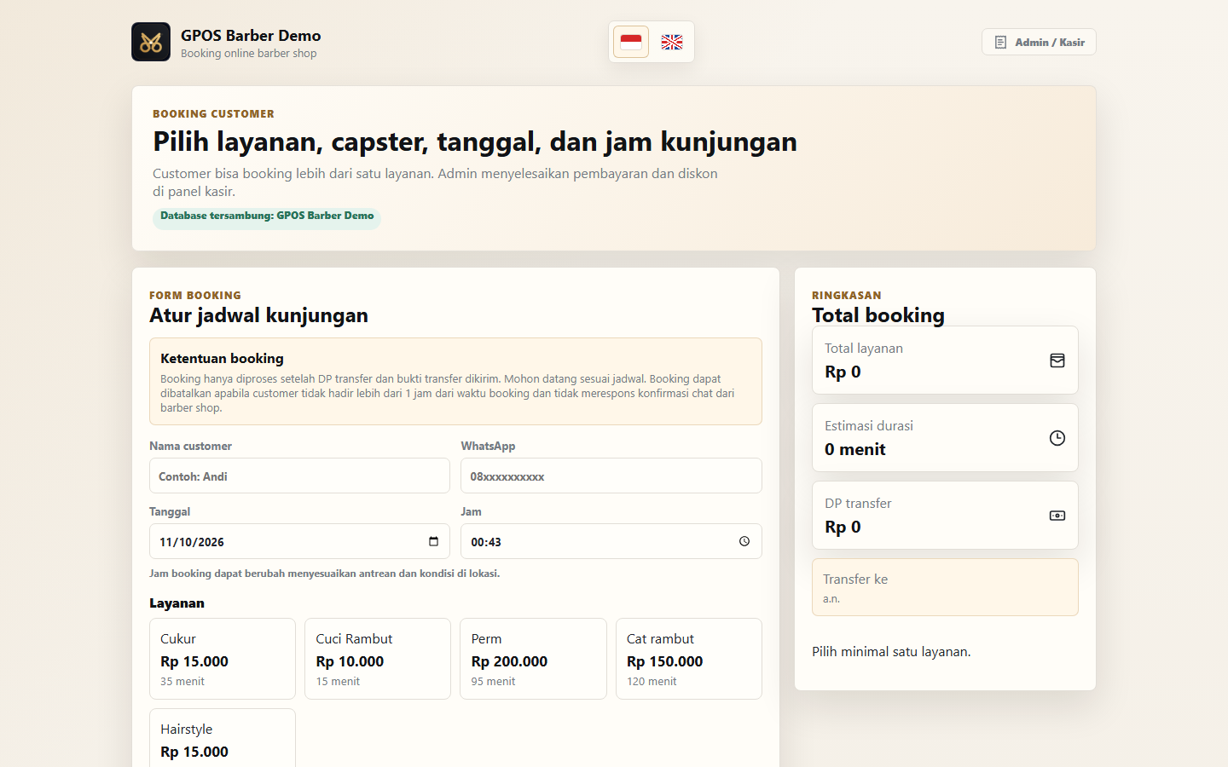Click the scissors logo of GPOS Barber
Viewport: 1228px width, 767px height.
(151, 42)
